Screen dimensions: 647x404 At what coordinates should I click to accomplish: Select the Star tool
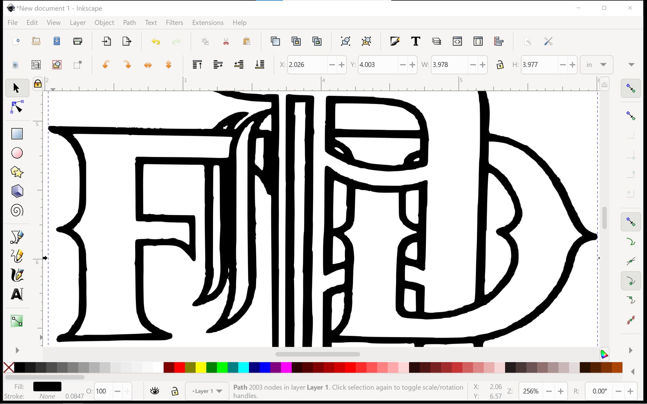(17, 172)
